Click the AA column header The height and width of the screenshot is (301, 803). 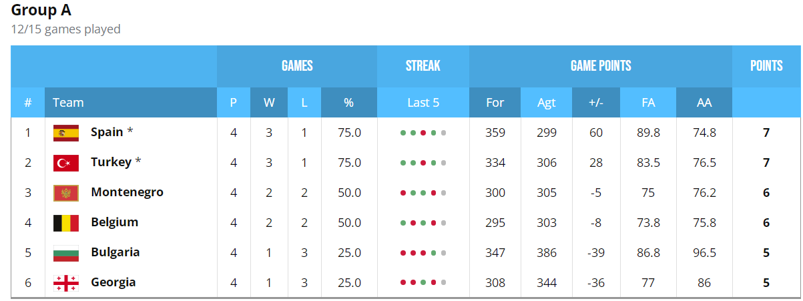[x=704, y=103]
